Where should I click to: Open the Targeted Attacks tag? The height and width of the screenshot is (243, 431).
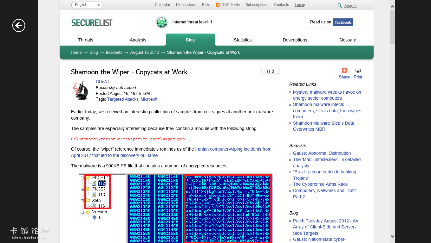coord(123,99)
